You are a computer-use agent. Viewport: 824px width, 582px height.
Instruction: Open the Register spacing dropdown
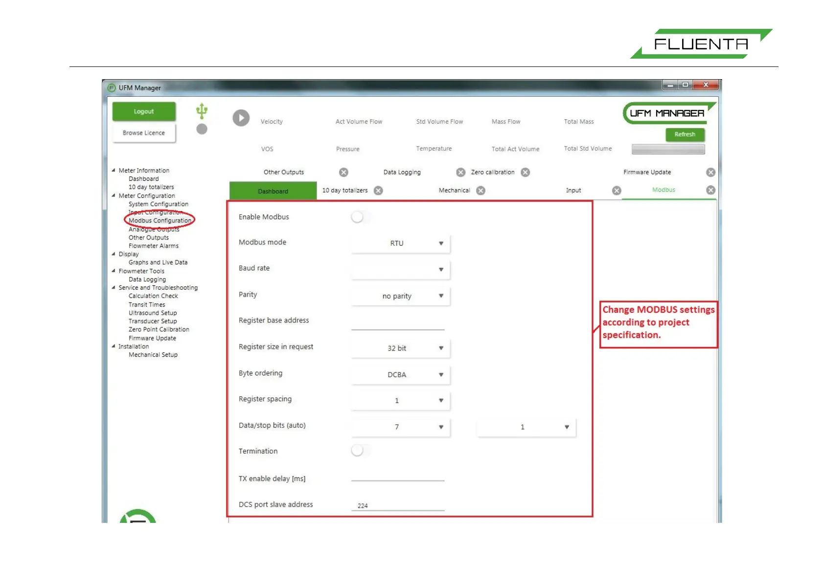(400, 401)
